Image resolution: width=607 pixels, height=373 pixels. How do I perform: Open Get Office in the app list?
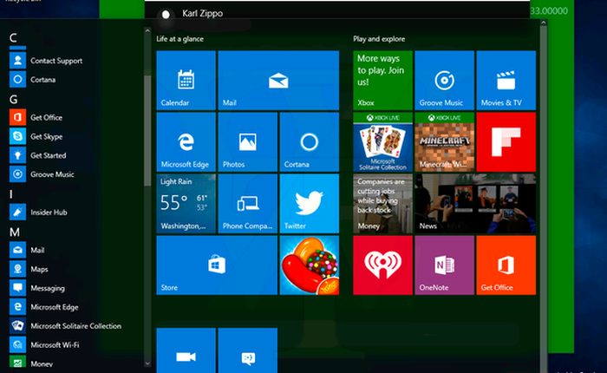[36, 117]
